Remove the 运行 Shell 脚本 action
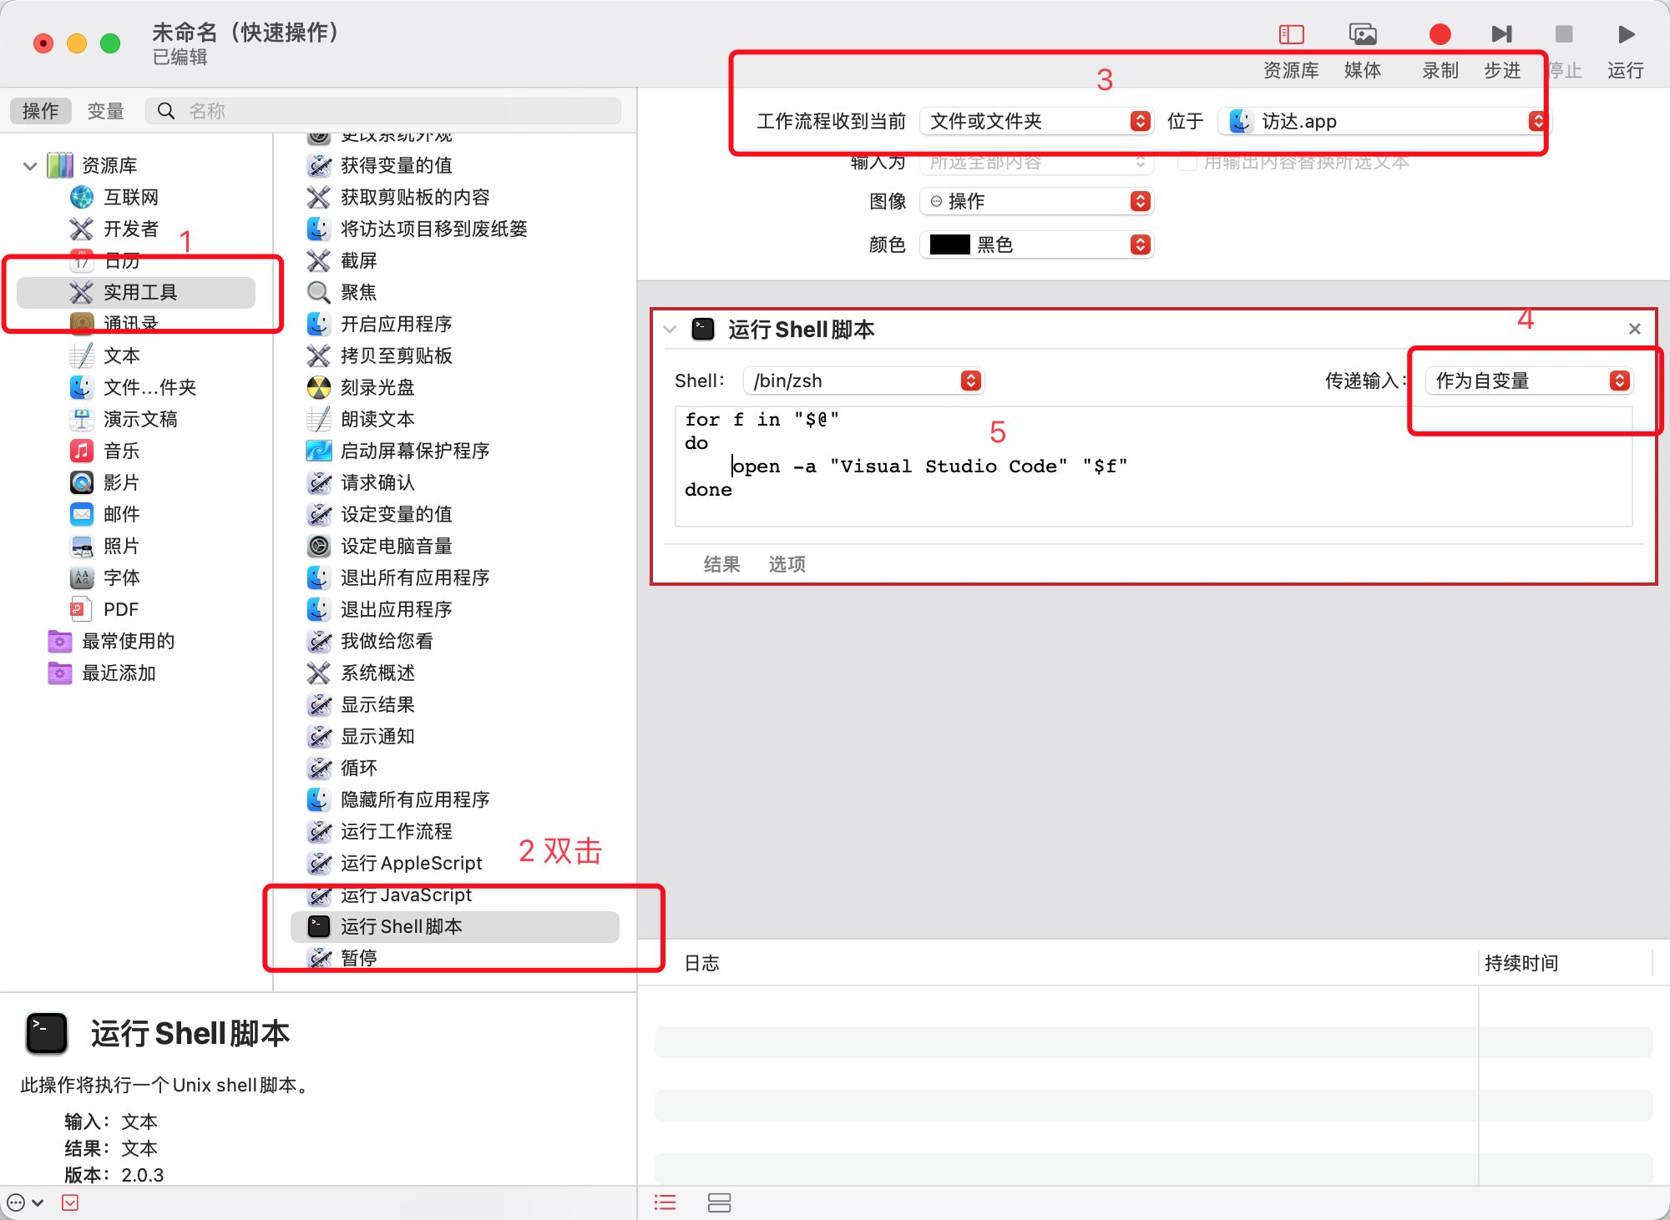Viewport: 1670px width, 1220px height. (x=1634, y=329)
